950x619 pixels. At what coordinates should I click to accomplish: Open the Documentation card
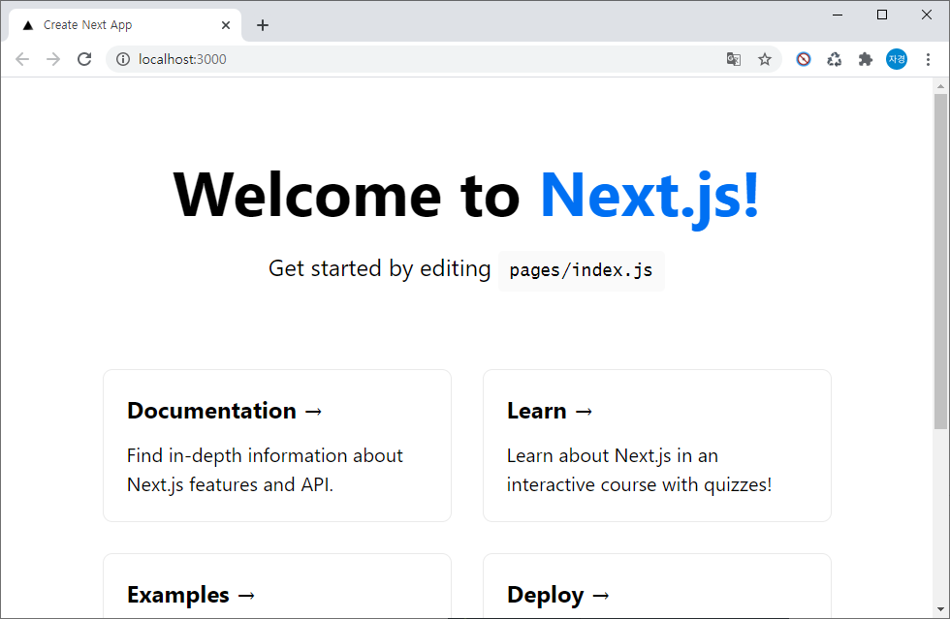[277, 446]
